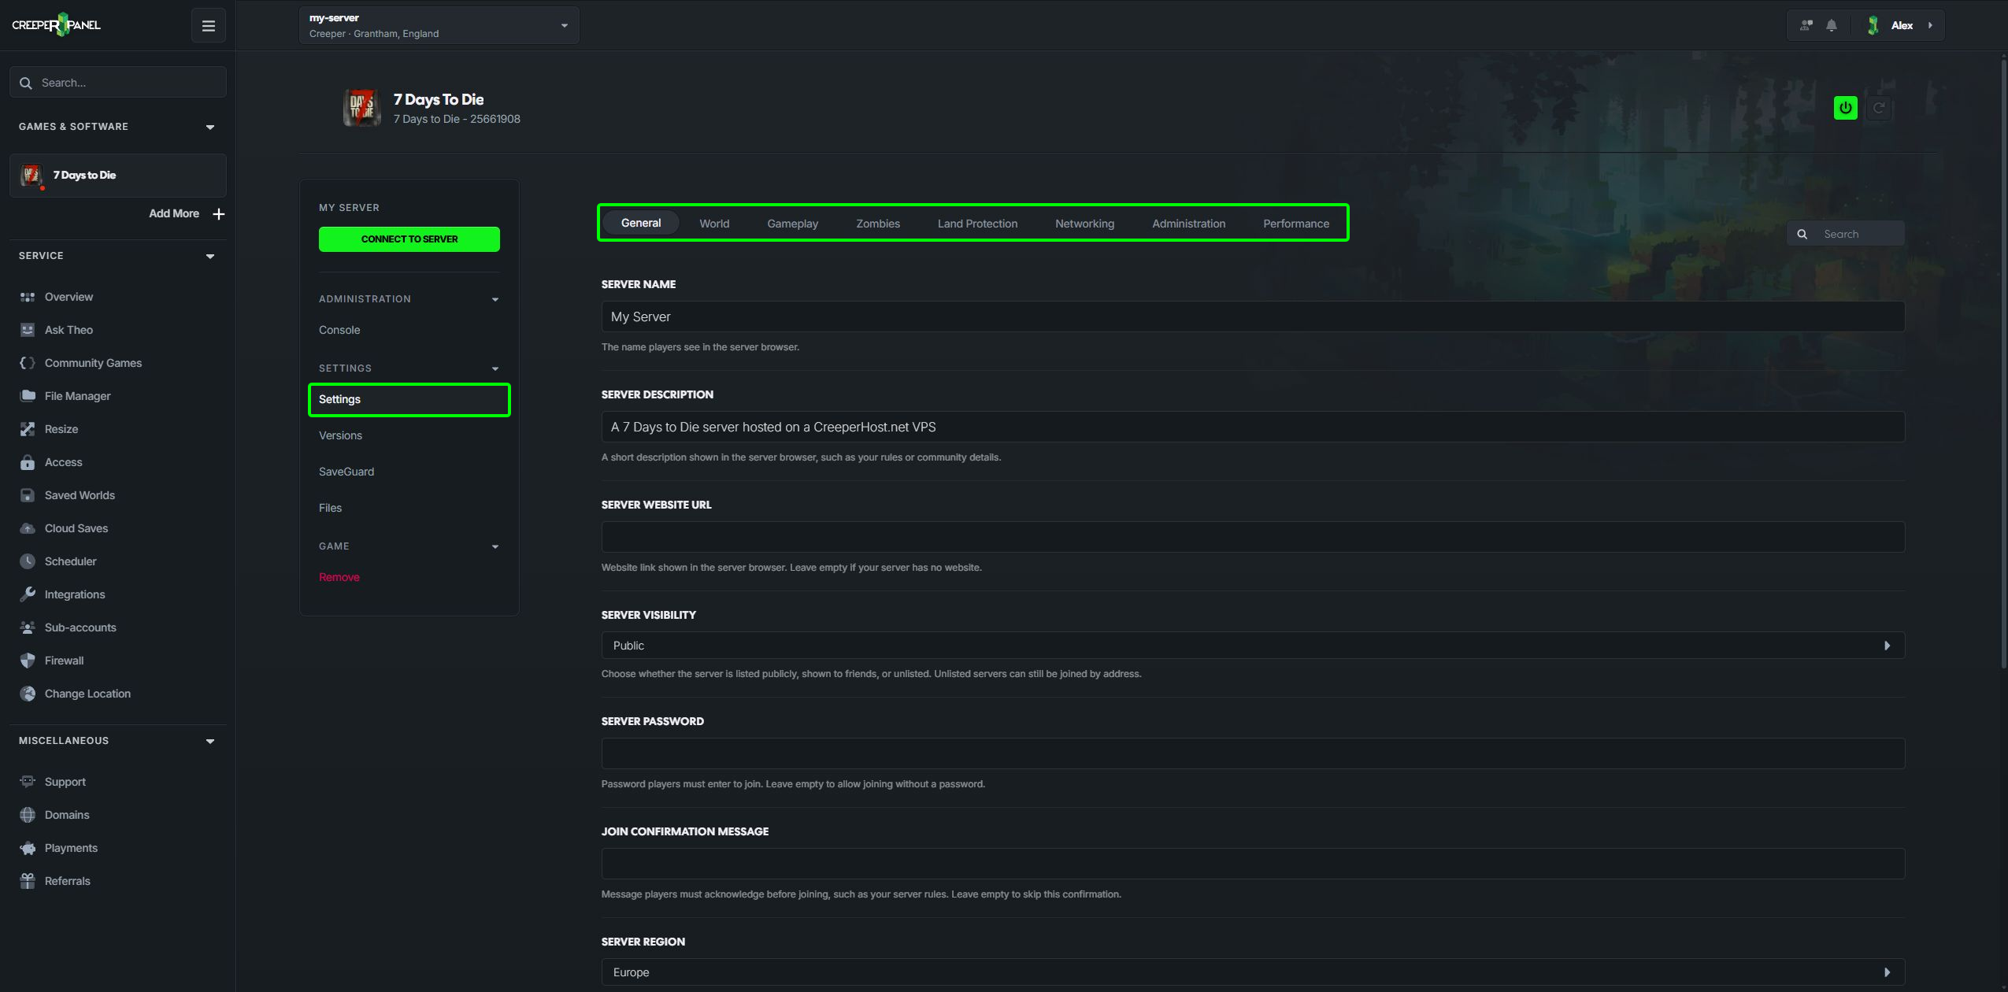Click the settings Search field
The width and height of the screenshot is (2008, 992).
[x=1845, y=234]
